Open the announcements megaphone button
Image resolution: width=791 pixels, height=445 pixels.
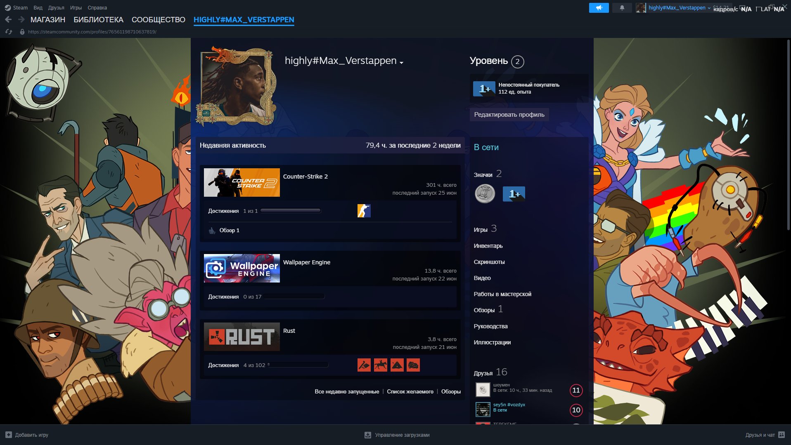599,8
